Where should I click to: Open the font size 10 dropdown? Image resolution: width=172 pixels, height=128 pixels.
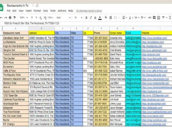(x=78, y=17)
